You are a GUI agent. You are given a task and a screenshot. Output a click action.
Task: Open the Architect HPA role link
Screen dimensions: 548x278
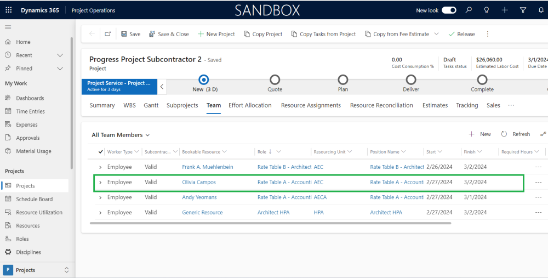pyautogui.click(x=273, y=213)
